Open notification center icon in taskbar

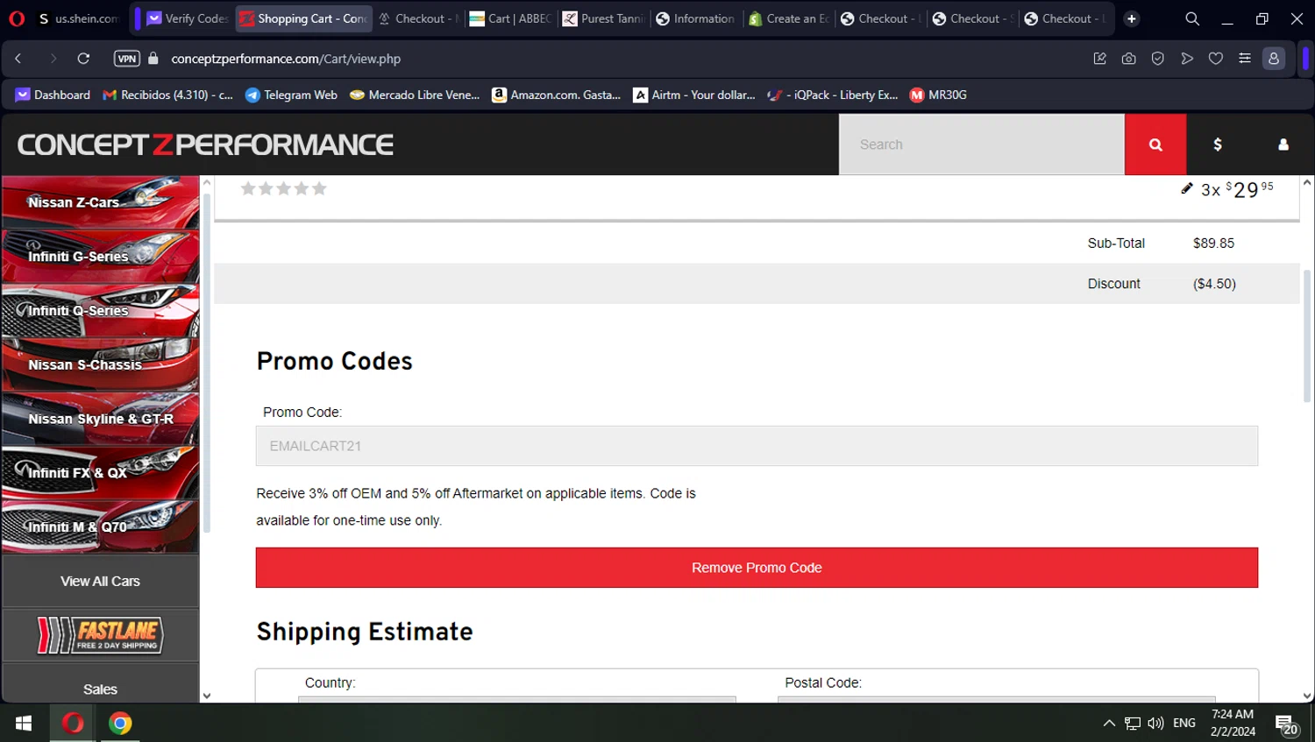pos(1286,724)
